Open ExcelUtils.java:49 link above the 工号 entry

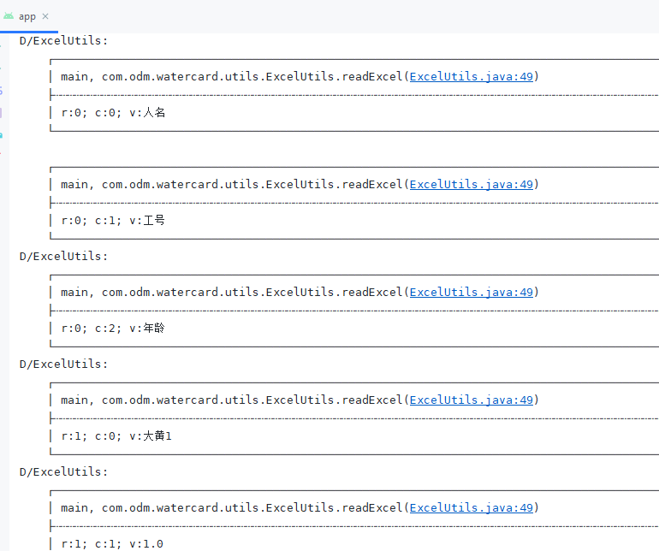pos(471,184)
